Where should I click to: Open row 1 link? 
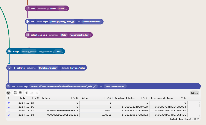(x=9, y=107)
